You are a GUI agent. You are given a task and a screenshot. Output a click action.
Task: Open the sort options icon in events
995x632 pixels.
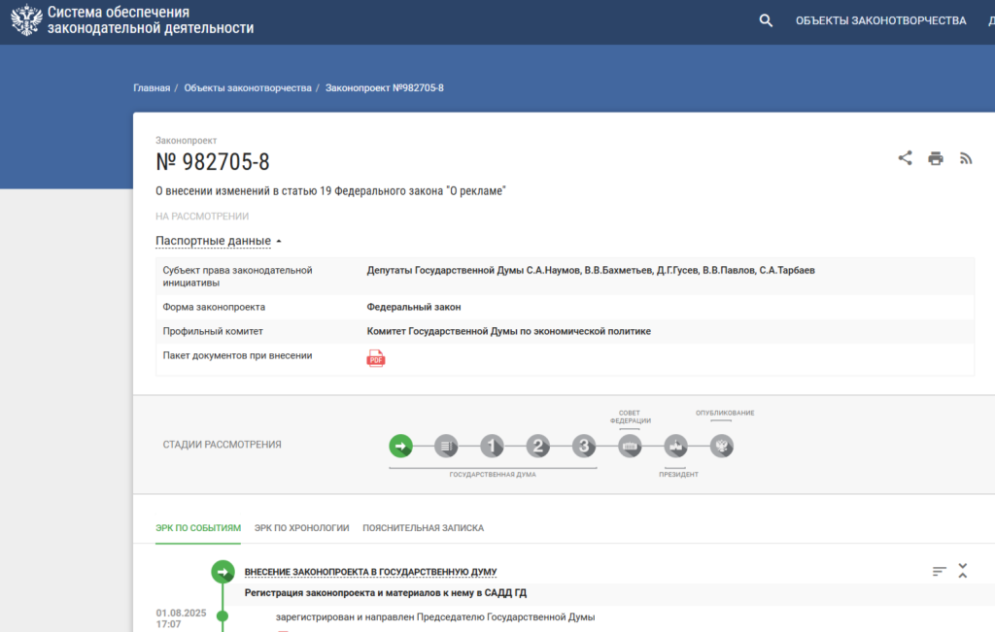click(939, 571)
